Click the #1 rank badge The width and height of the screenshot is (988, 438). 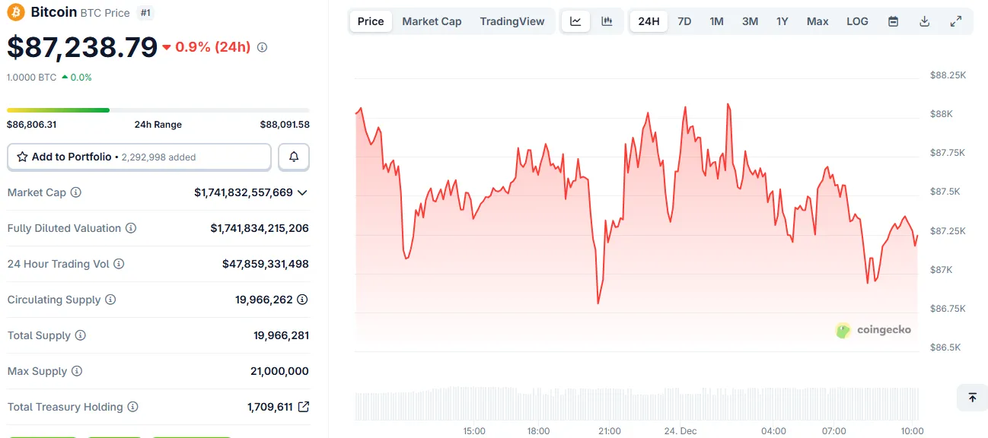click(145, 11)
